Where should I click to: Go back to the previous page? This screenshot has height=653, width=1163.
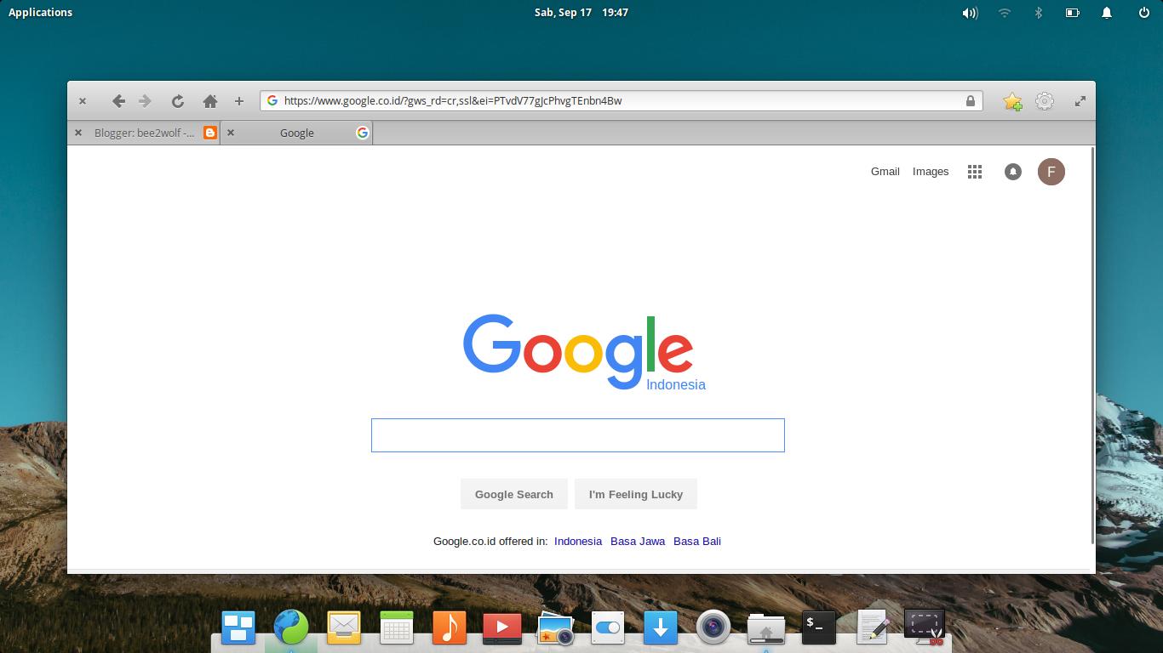click(118, 100)
